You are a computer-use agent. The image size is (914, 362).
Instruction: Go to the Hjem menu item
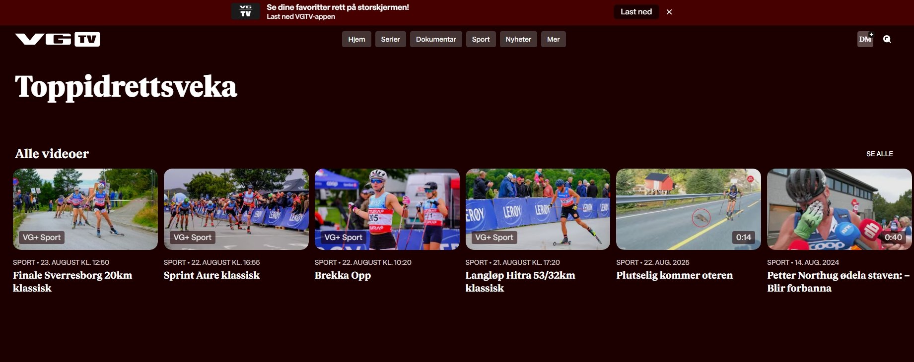(x=356, y=39)
